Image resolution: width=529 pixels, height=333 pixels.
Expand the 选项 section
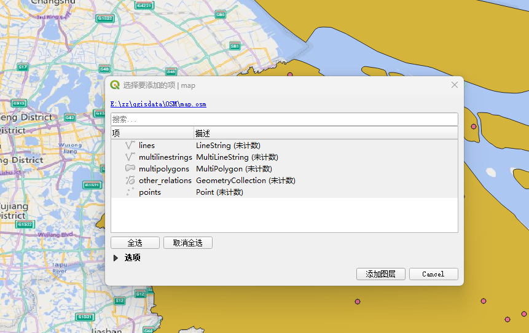pos(116,258)
